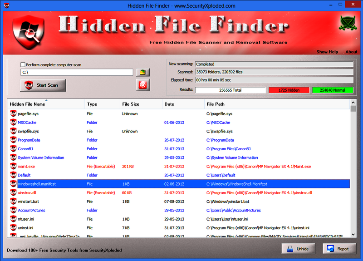Screen dimensions: 363x261
Task: Click the shield icon beside ProgramData
Action: 13,140
